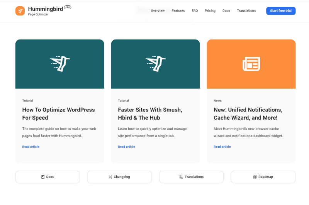The image size is (309, 205).
Task: Click hummingbird icon on WordPress speed card
Action: point(60,63)
